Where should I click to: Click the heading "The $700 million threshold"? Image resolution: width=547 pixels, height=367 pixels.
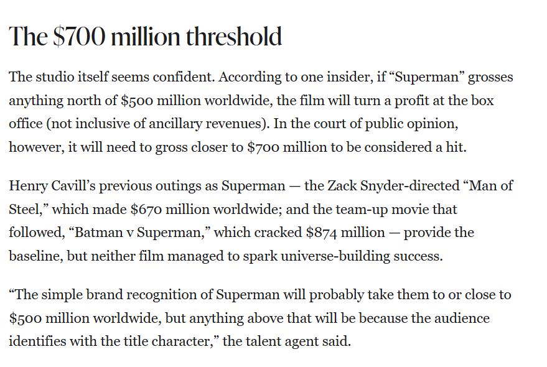pyautogui.click(x=145, y=36)
